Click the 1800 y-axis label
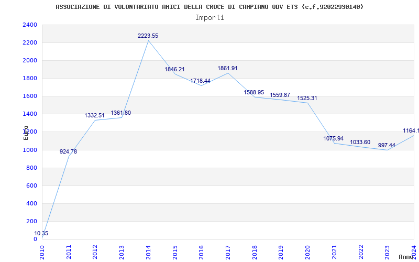Screen dimensions: 419x262 pyautogui.click(x=30, y=78)
